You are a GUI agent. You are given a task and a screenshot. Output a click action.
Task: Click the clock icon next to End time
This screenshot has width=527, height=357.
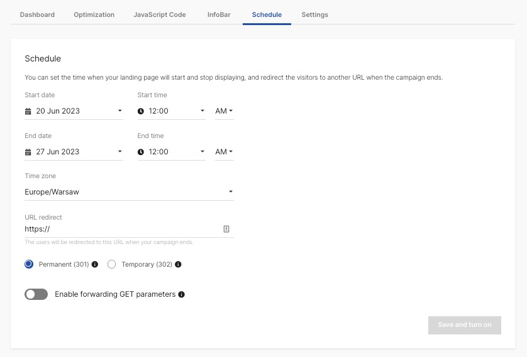click(x=141, y=152)
